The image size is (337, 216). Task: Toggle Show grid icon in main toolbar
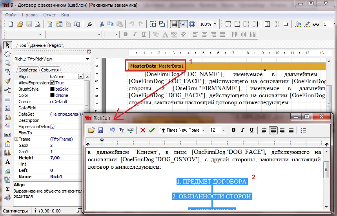coord(174,24)
